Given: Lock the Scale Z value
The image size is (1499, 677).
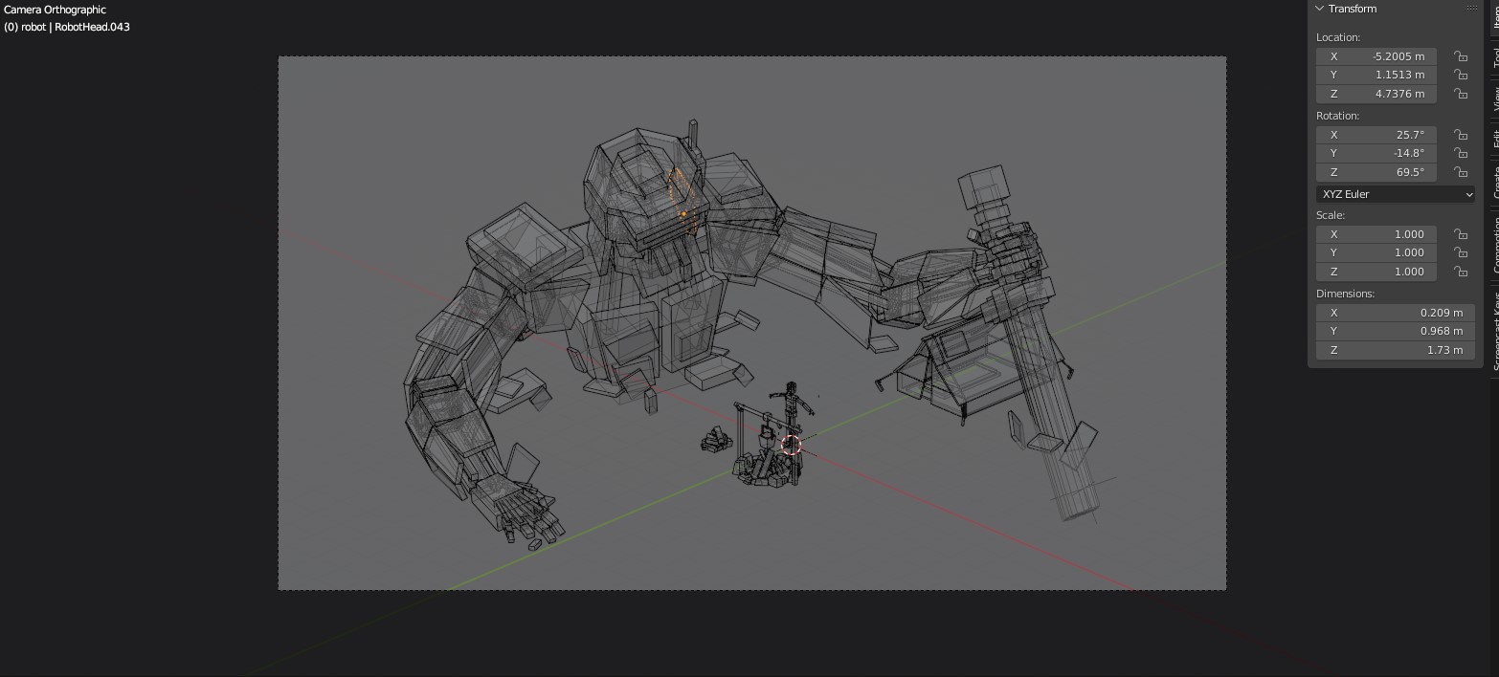Looking at the screenshot, I should point(1460,272).
